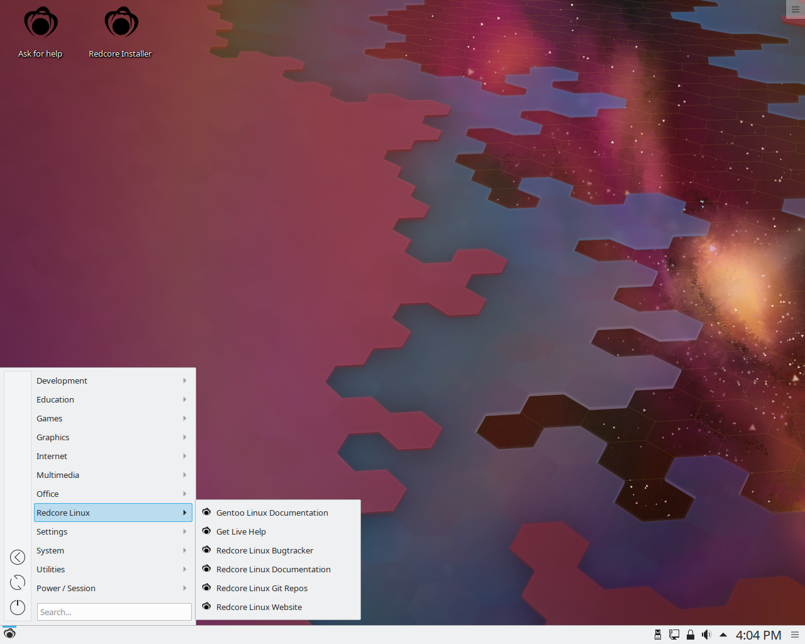Screen dimensions: 805x644
Task: Select the highlighted Redcore Linux category
Action: 113,513
